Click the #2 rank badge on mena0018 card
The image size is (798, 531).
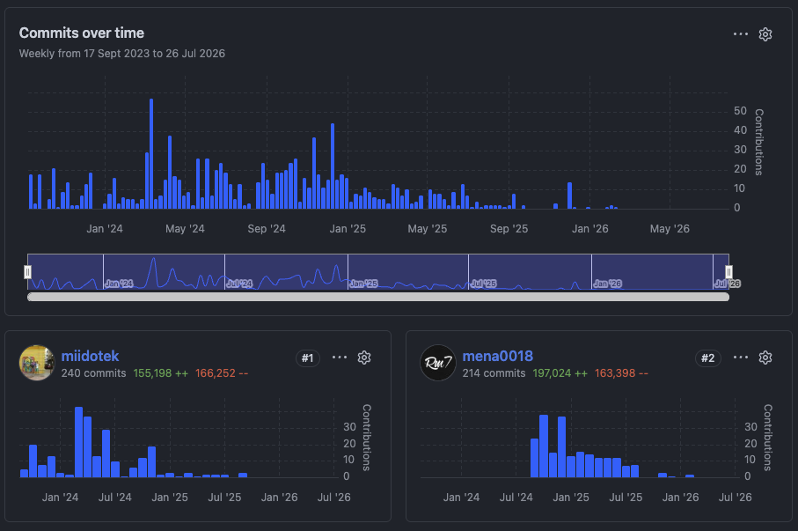pos(708,358)
